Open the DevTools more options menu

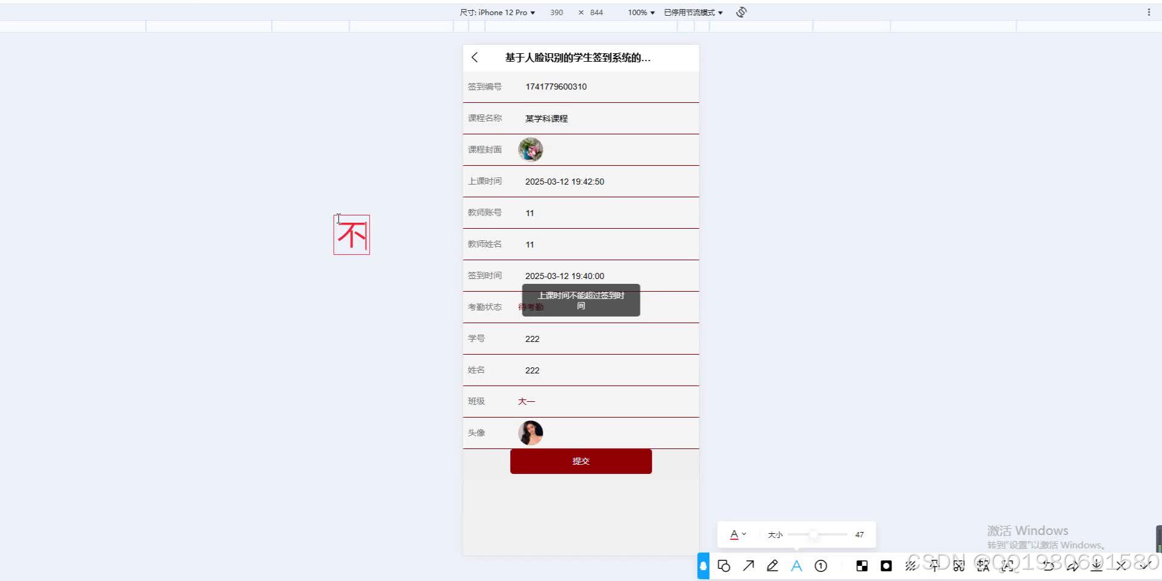point(1151,11)
